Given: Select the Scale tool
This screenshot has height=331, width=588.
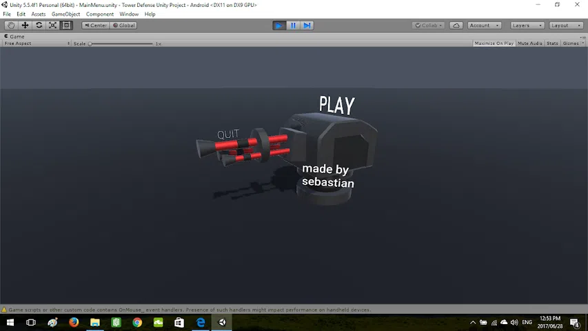Looking at the screenshot, I should (x=52, y=26).
